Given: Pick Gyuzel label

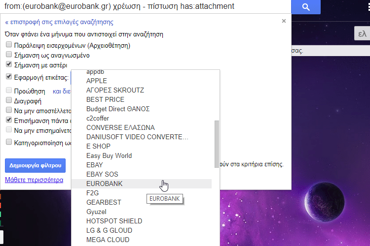Looking at the screenshot, I should coord(142,212).
